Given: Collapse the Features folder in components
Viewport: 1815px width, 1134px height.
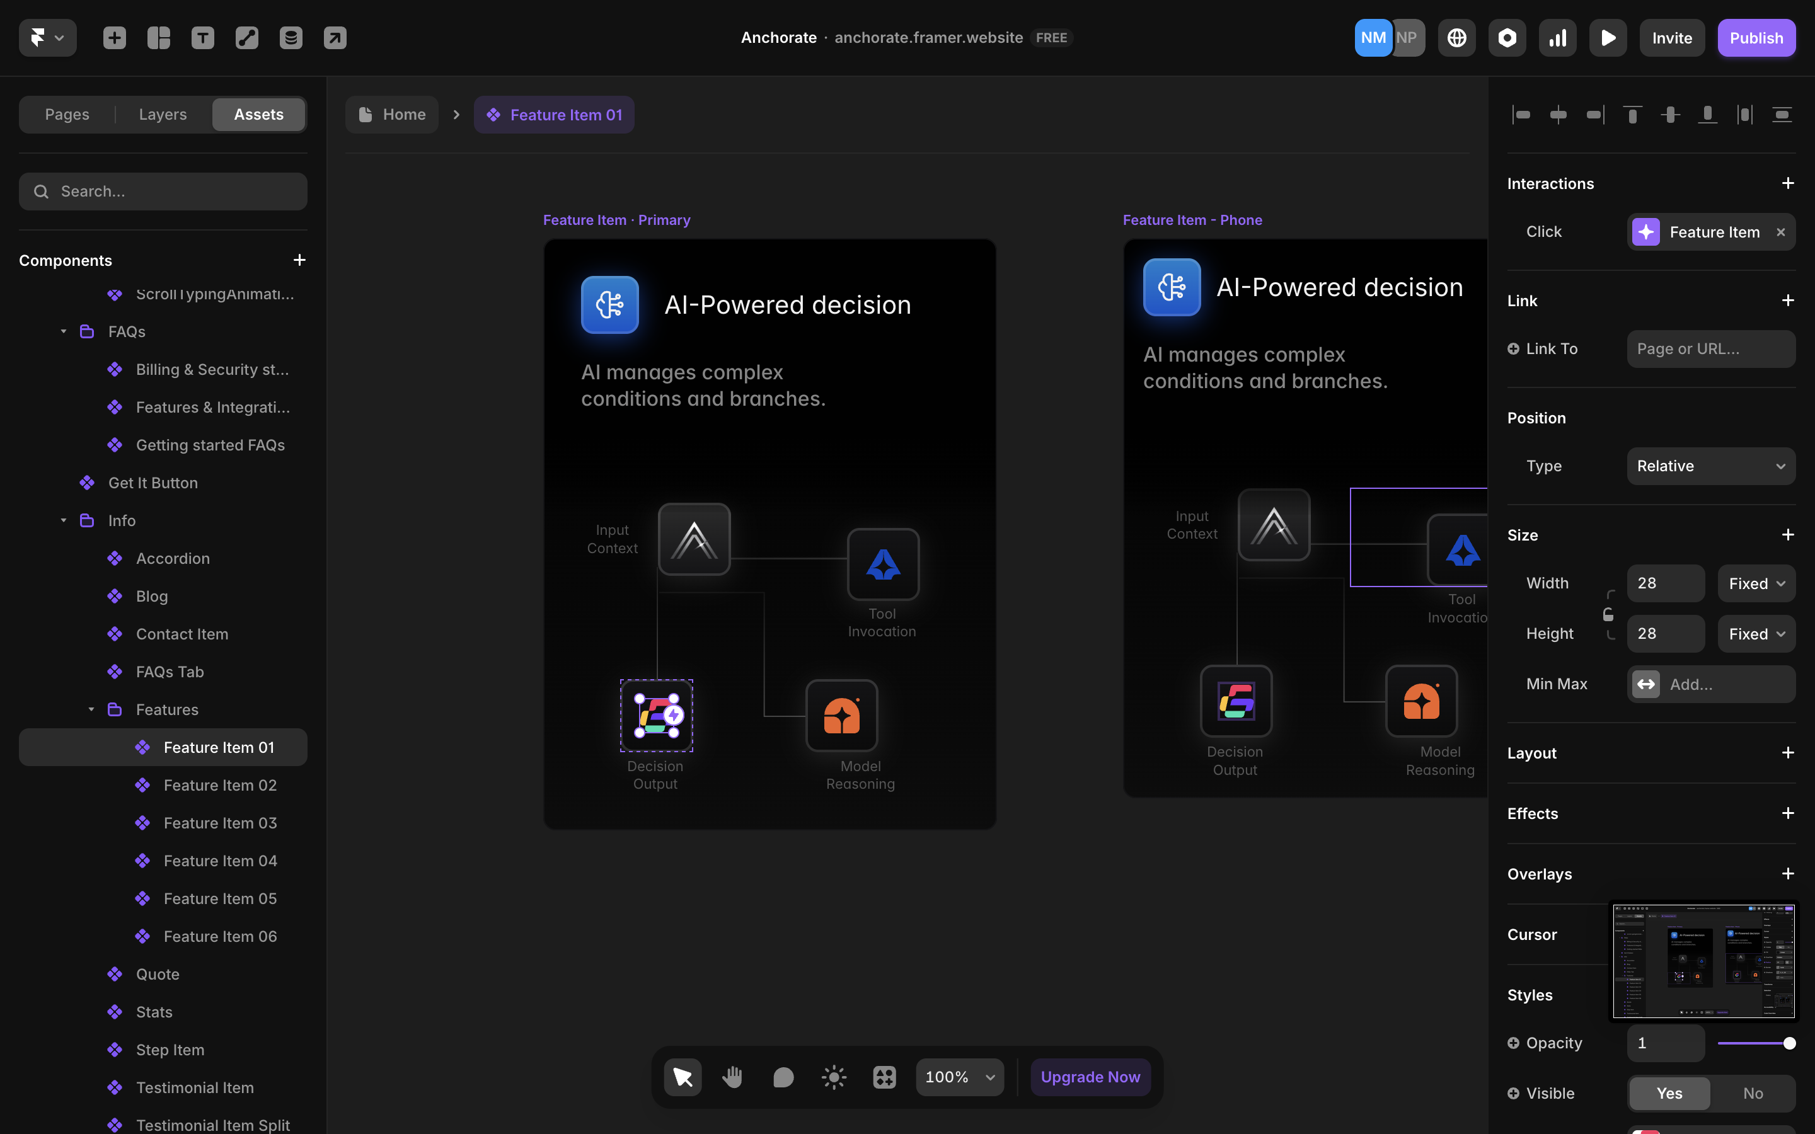Looking at the screenshot, I should tap(91, 709).
